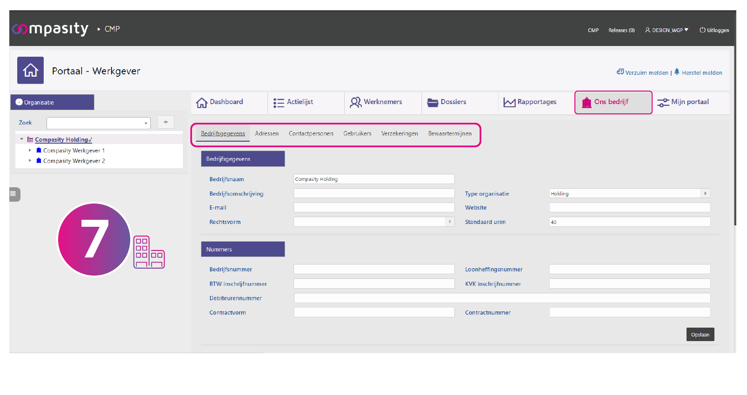Image resolution: width=747 pixels, height=395 pixels.
Task: Open the Releases (0) link
Action: [621, 30]
